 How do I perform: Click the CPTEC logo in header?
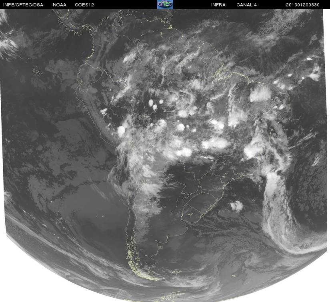click(x=165, y=4)
